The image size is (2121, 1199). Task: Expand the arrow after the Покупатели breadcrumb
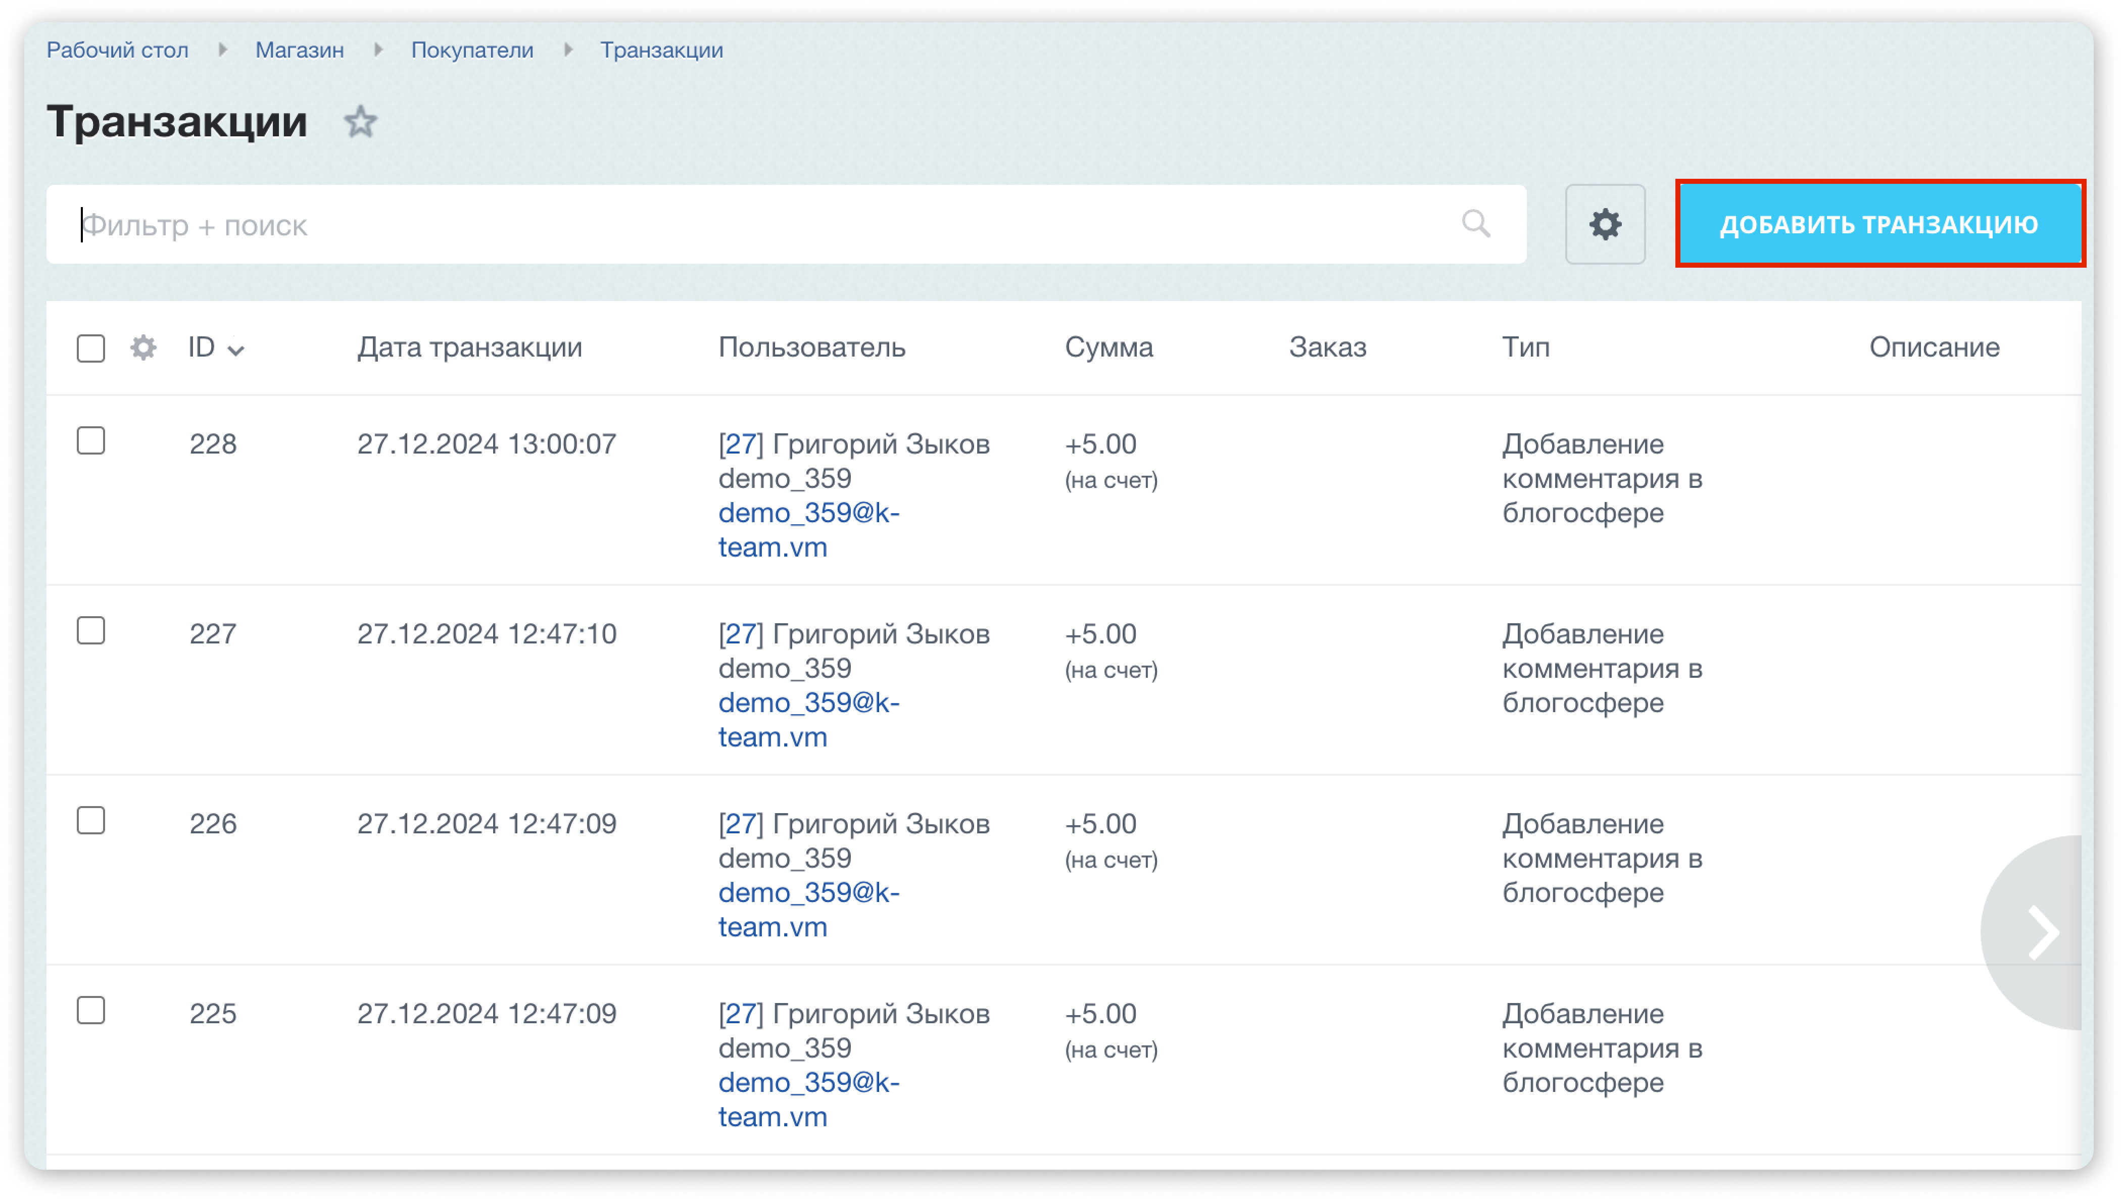click(x=567, y=49)
